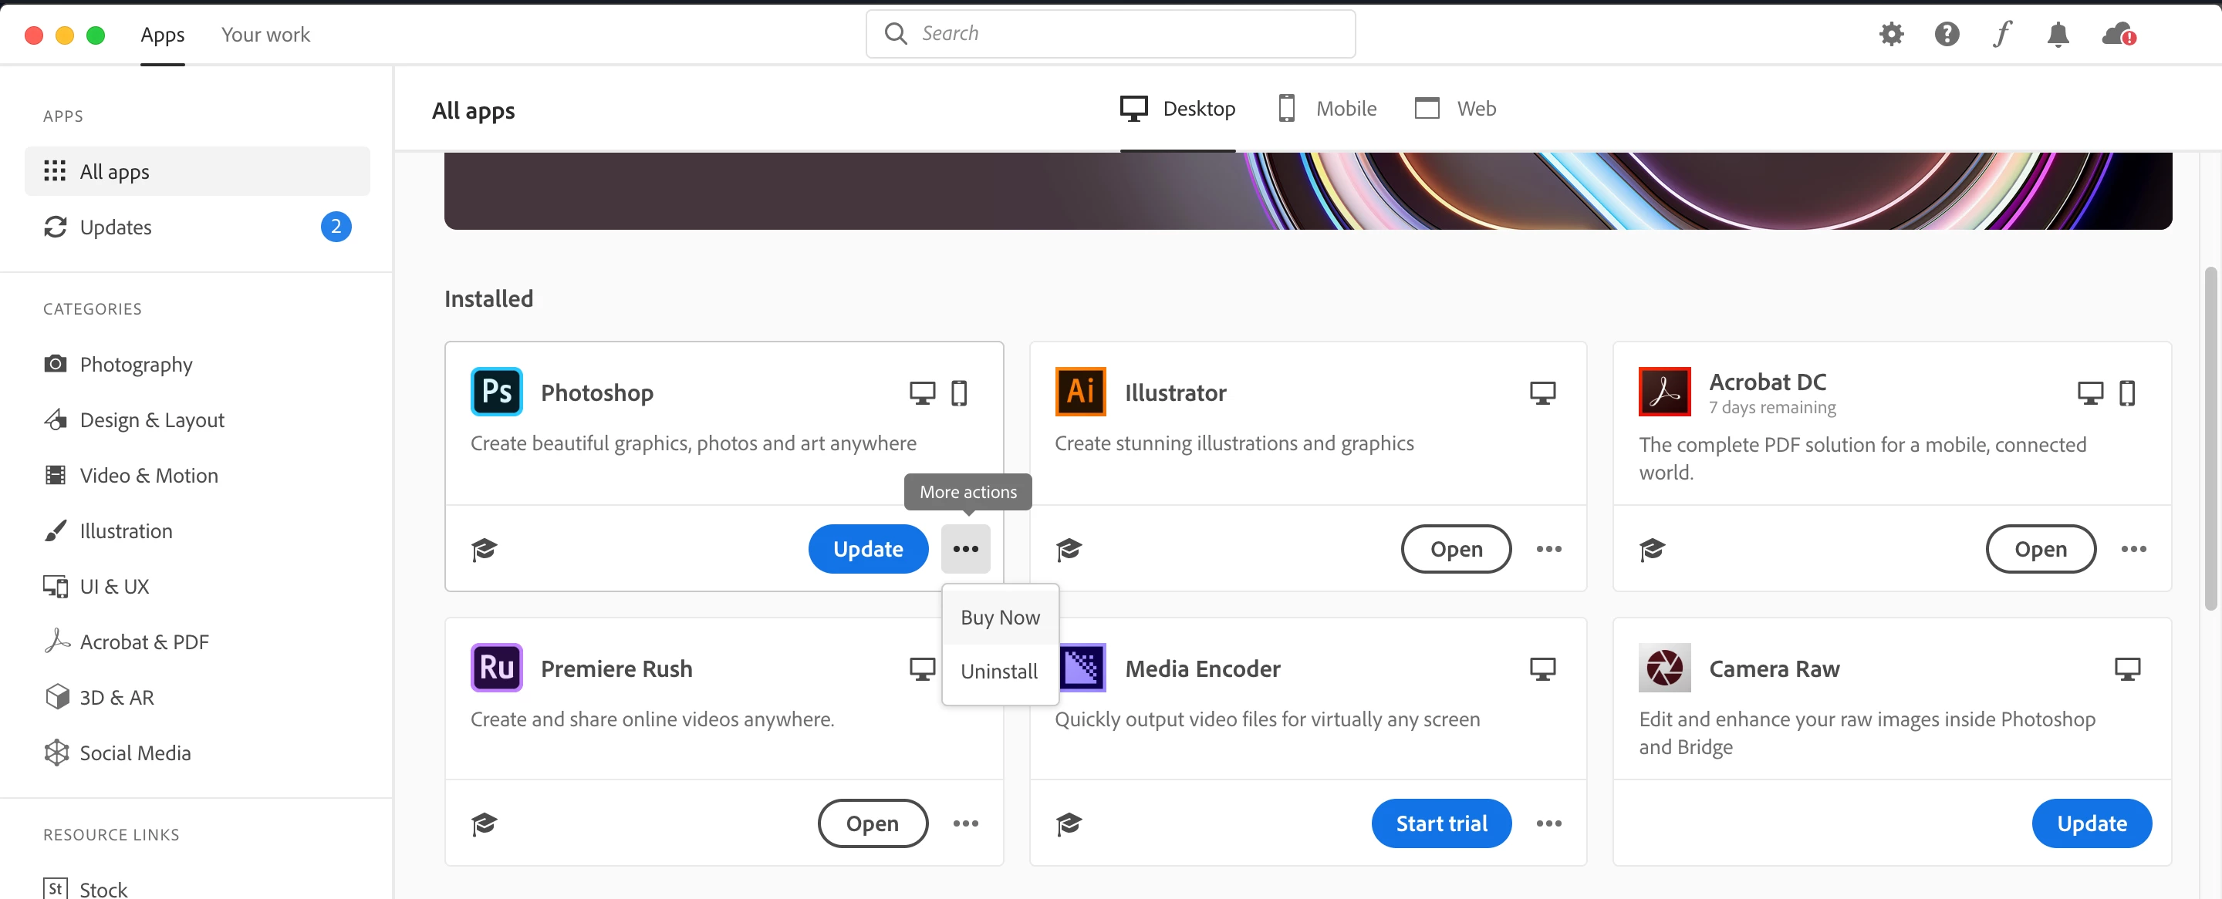
Task: Click the Camera Raw app icon
Action: click(x=1665, y=667)
